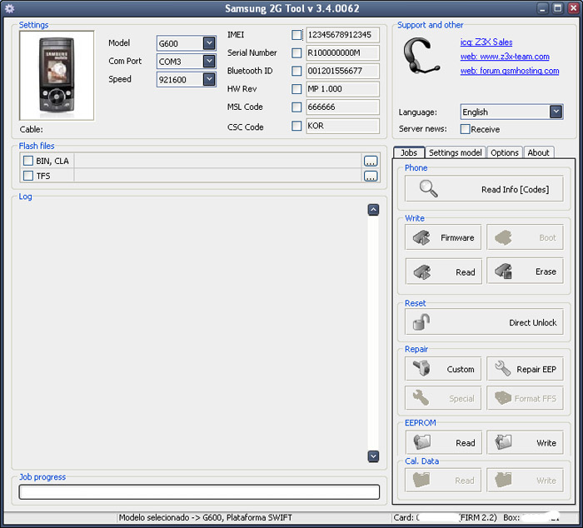Click the EEPROM Read button
The width and height of the screenshot is (583, 528).
[x=443, y=442]
